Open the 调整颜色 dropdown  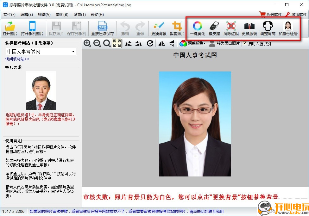192,43
